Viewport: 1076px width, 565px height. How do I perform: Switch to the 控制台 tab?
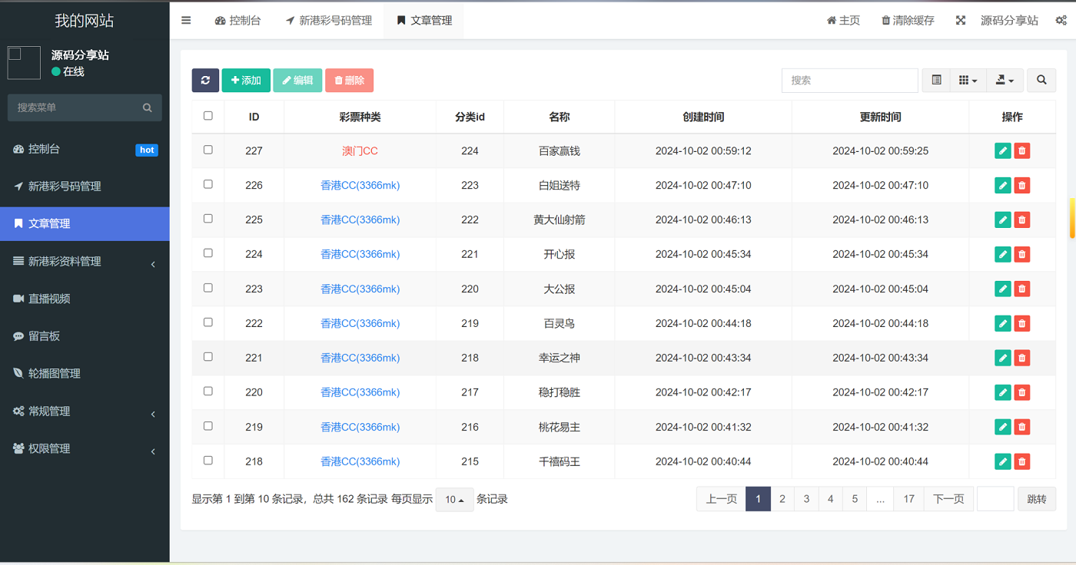pyautogui.click(x=238, y=21)
